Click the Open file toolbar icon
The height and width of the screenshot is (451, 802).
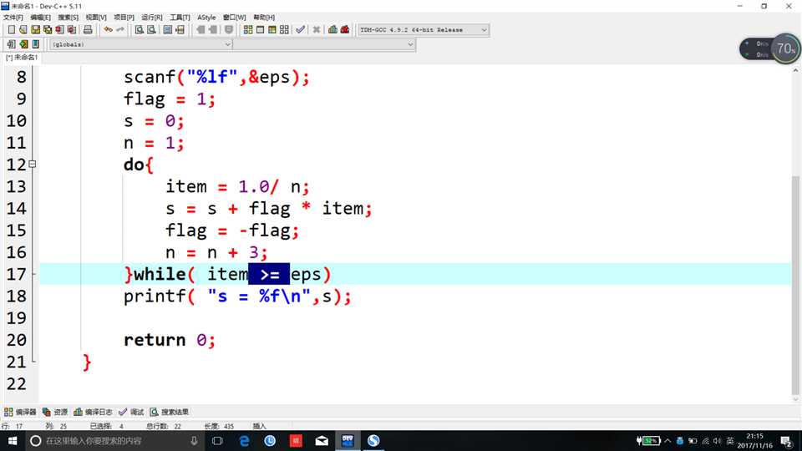click(x=23, y=30)
